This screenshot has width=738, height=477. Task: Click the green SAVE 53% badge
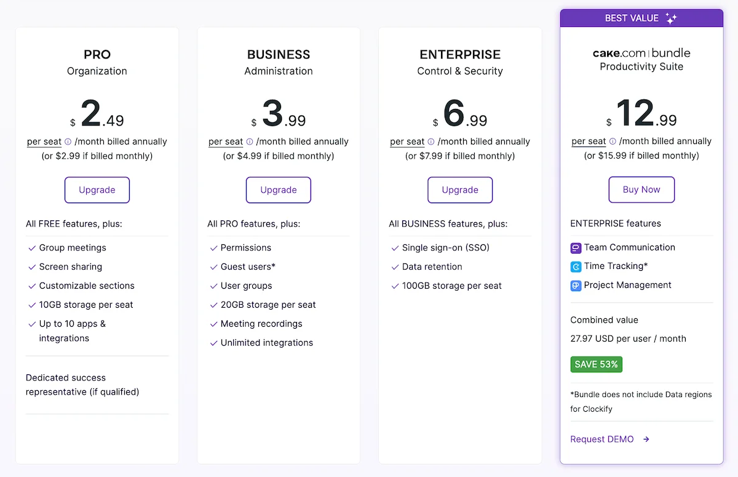click(x=596, y=364)
